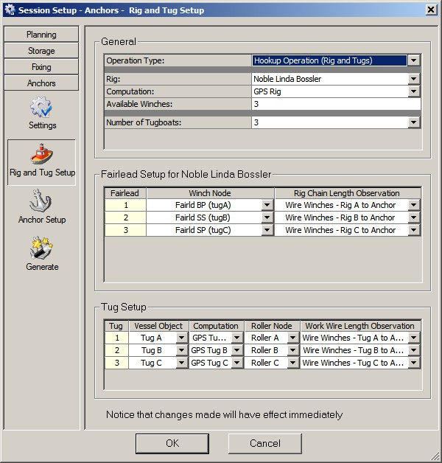Open Rig B to Anchor observation dropdown
This screenshot has height=463, width=442.
pos(414,218)
